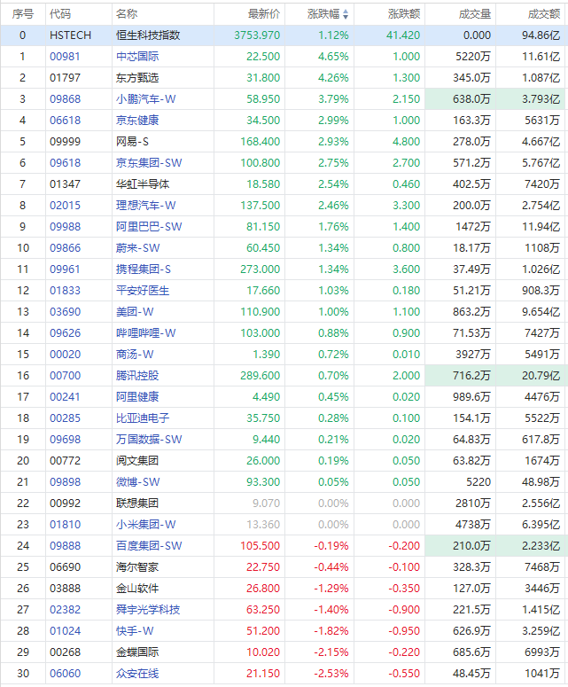Sort by the 最新价 column header

pyautogui.click(x=264, y=14)
